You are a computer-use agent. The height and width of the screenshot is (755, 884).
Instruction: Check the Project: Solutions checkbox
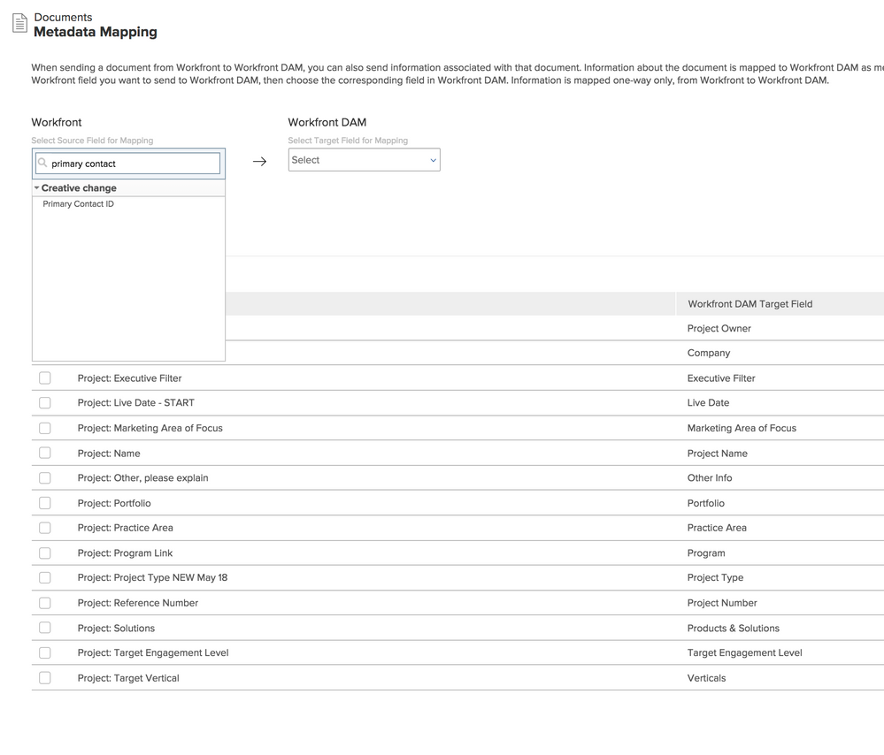[x=45, y=628]
